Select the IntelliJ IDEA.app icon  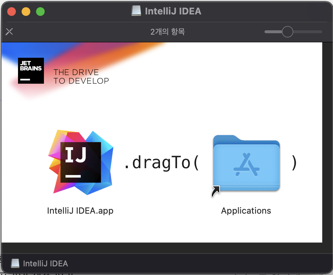click(x=81, y=162)
